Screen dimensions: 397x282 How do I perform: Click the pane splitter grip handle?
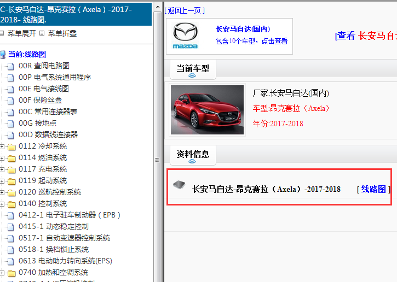(157, 160)
